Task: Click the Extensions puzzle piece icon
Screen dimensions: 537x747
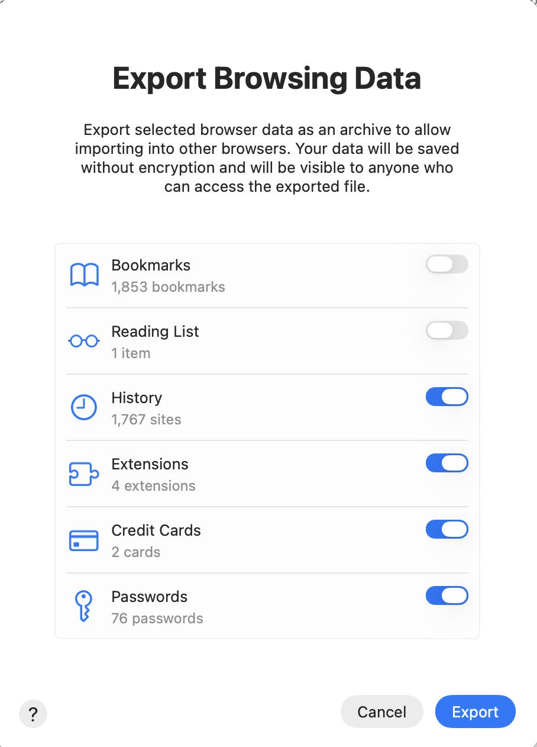Action: [x=84, y=474]
